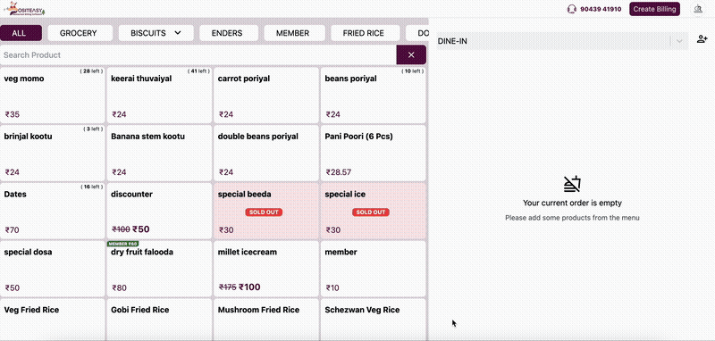Call the support number 90439 41910
This screenshot has width=715, height=341.
(x=601, y=9)
